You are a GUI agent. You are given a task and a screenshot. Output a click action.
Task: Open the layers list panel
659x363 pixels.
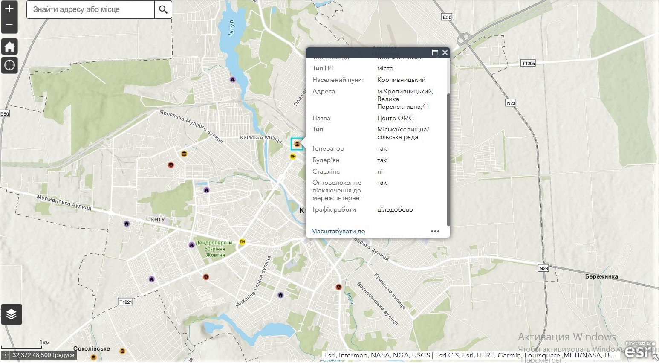click(12, 314)
